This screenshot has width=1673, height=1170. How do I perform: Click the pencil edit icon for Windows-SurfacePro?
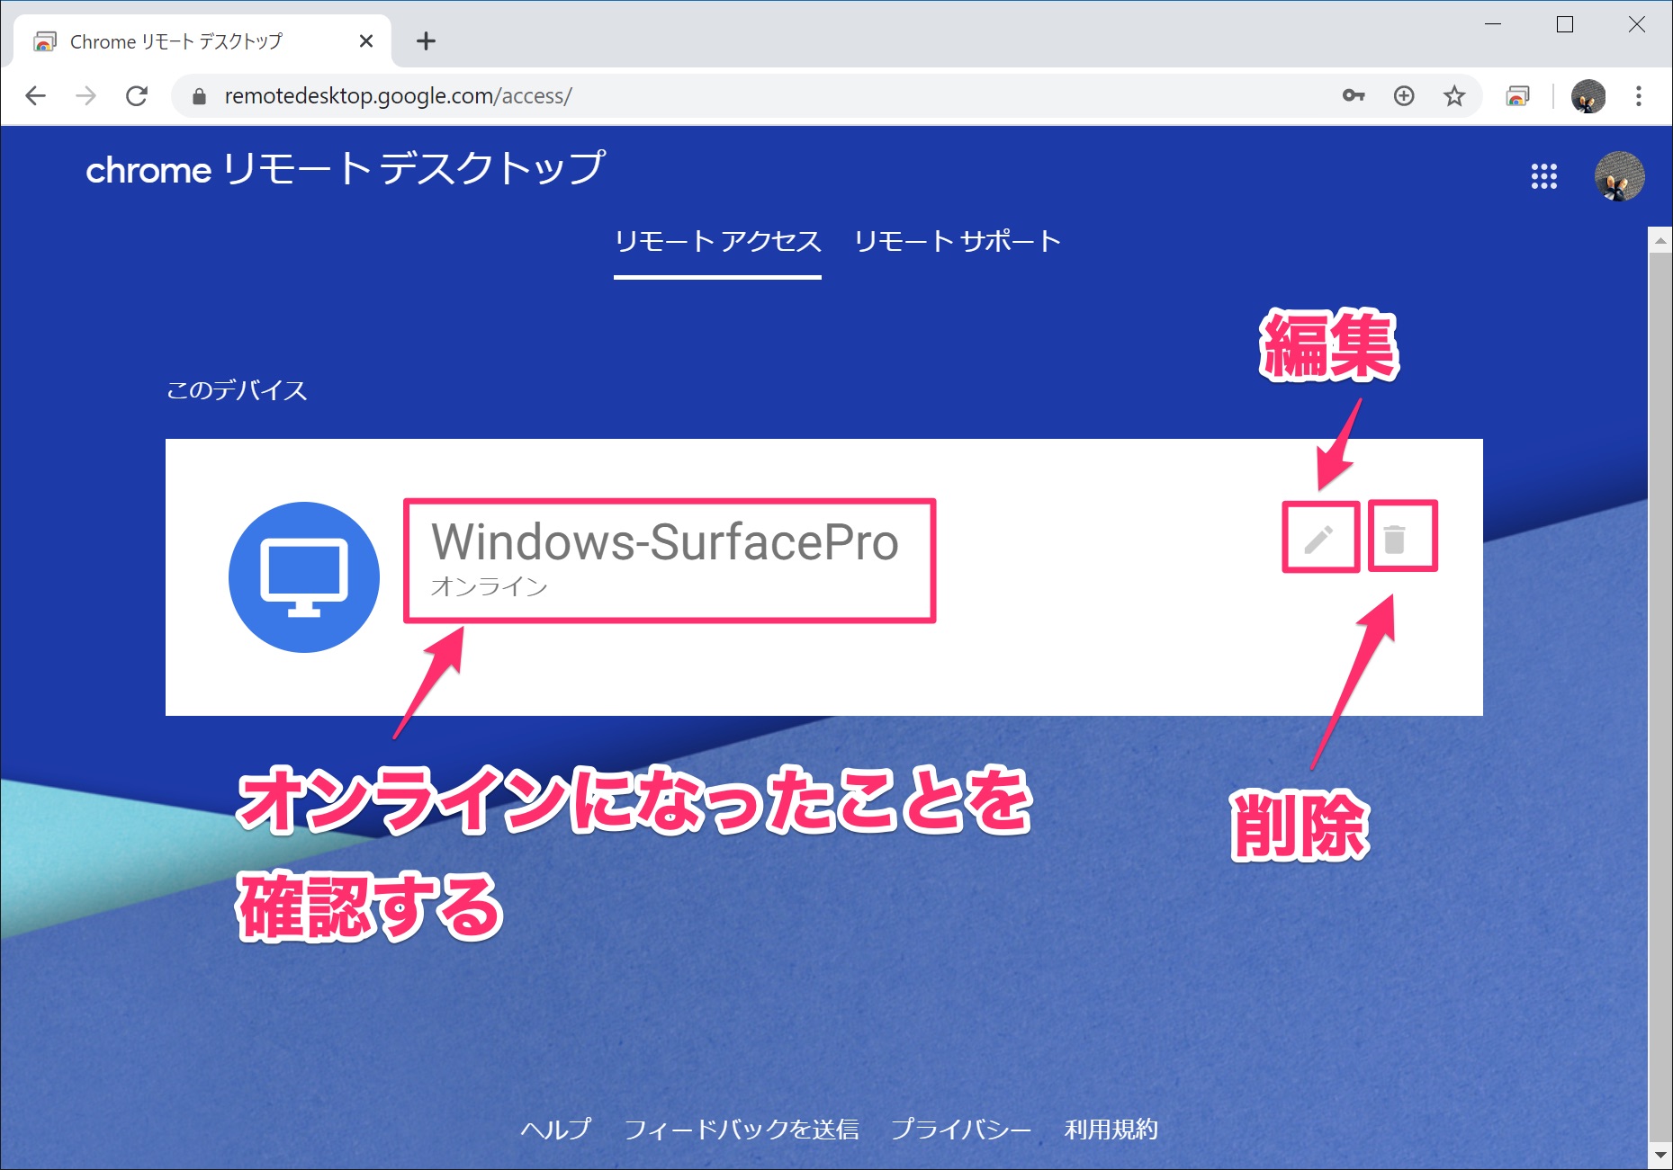click(1319, 539)
